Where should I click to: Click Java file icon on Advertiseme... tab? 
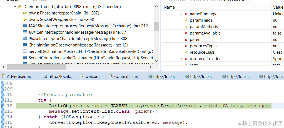click(4, 76)
